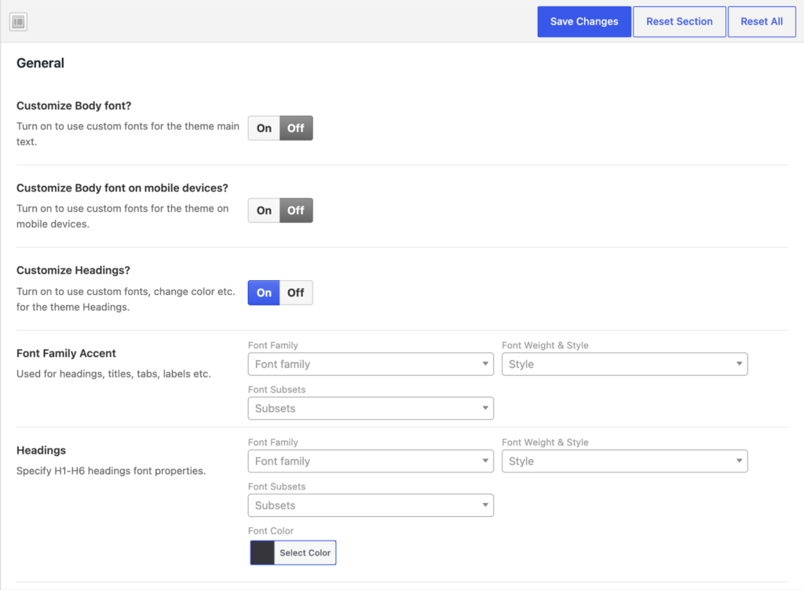Open Headings Font family dropdown
The width and height of the screenshot is (804, 590).
click(x=371, y=461)
